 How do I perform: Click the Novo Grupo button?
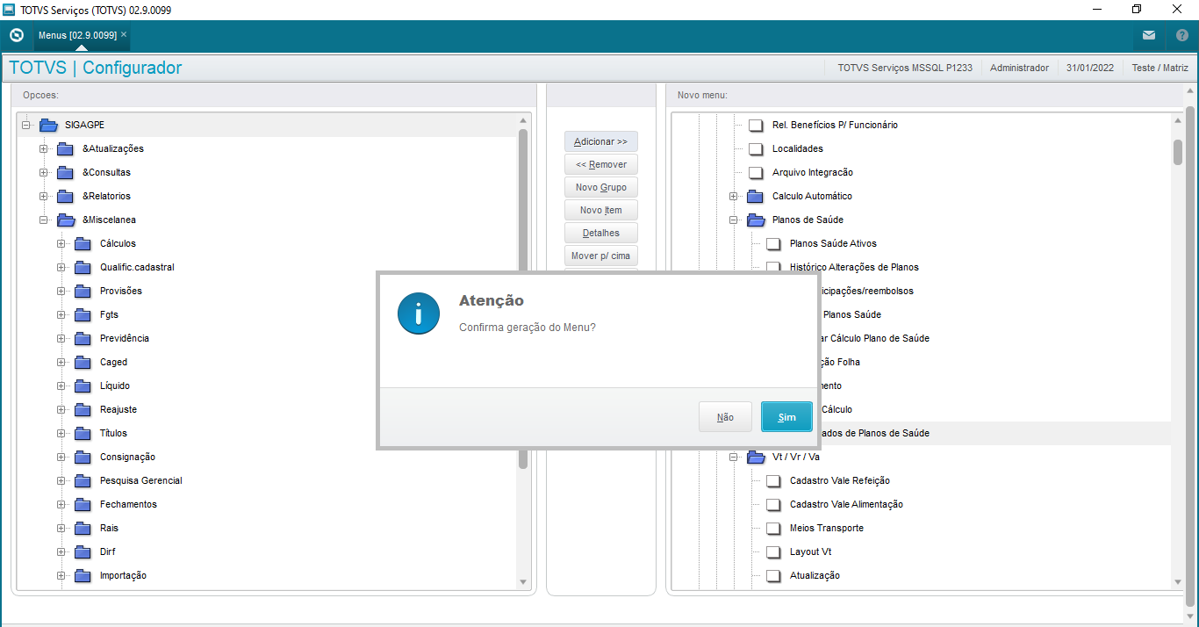click(x=600, y=187)
